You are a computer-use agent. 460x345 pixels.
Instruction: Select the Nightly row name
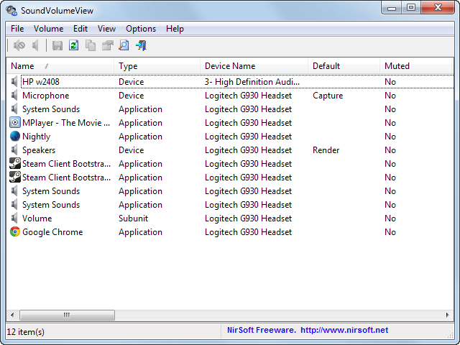click(37, 137)
